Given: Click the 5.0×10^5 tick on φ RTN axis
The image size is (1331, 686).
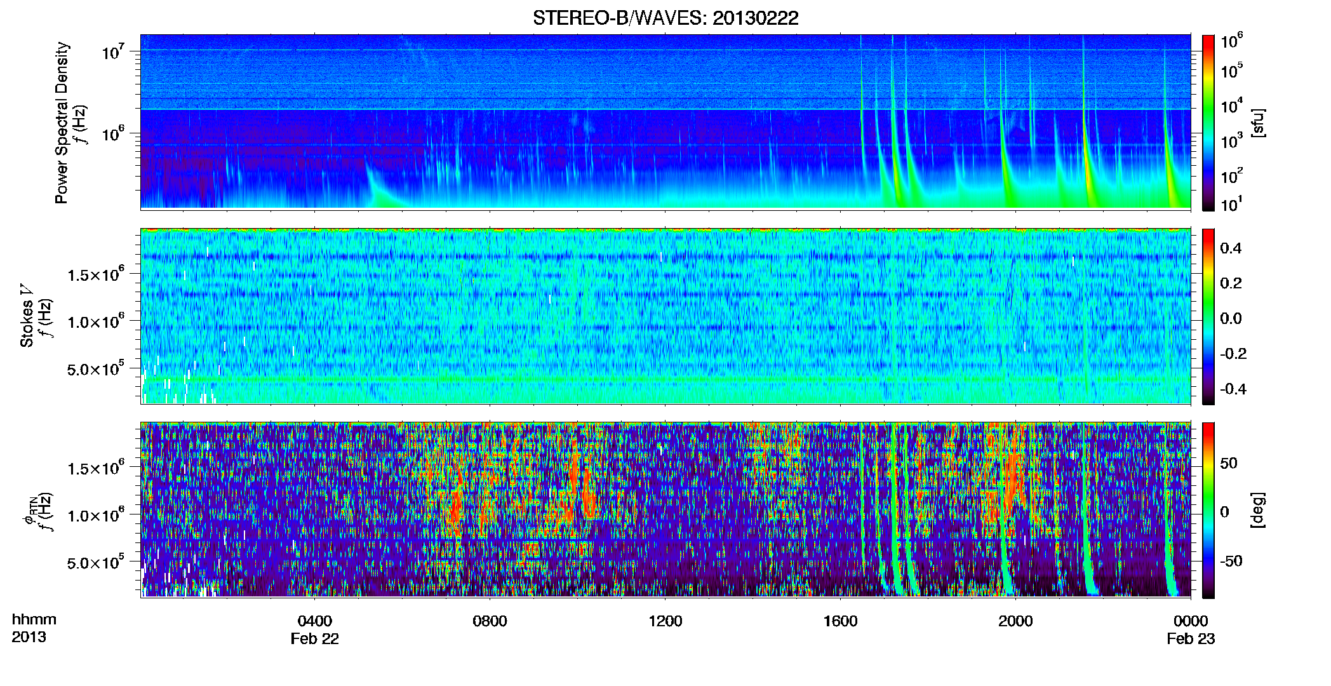Looking at the screenshot, I should tap(96, 562).
